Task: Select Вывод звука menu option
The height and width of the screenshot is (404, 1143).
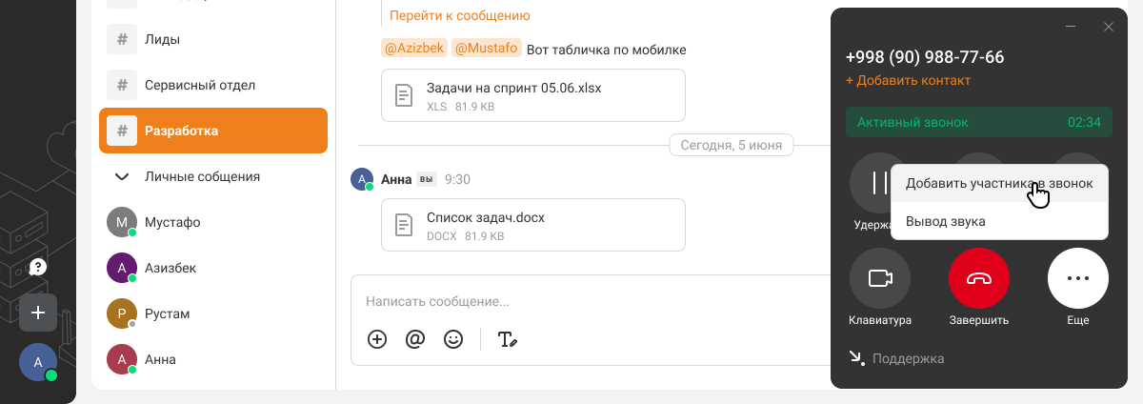Action: pyautogui.click(x=945, y=221)
